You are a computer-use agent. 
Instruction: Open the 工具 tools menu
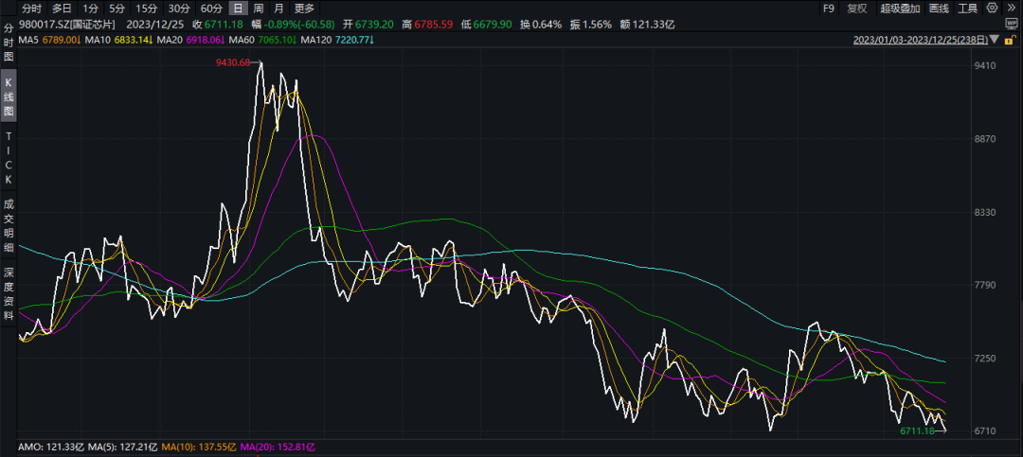(x=967, y=9)
